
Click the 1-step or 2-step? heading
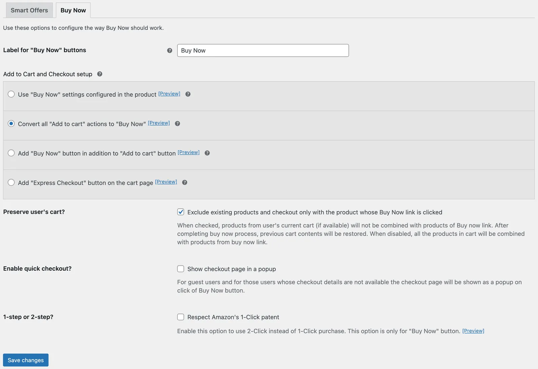[x=28, y=317]
